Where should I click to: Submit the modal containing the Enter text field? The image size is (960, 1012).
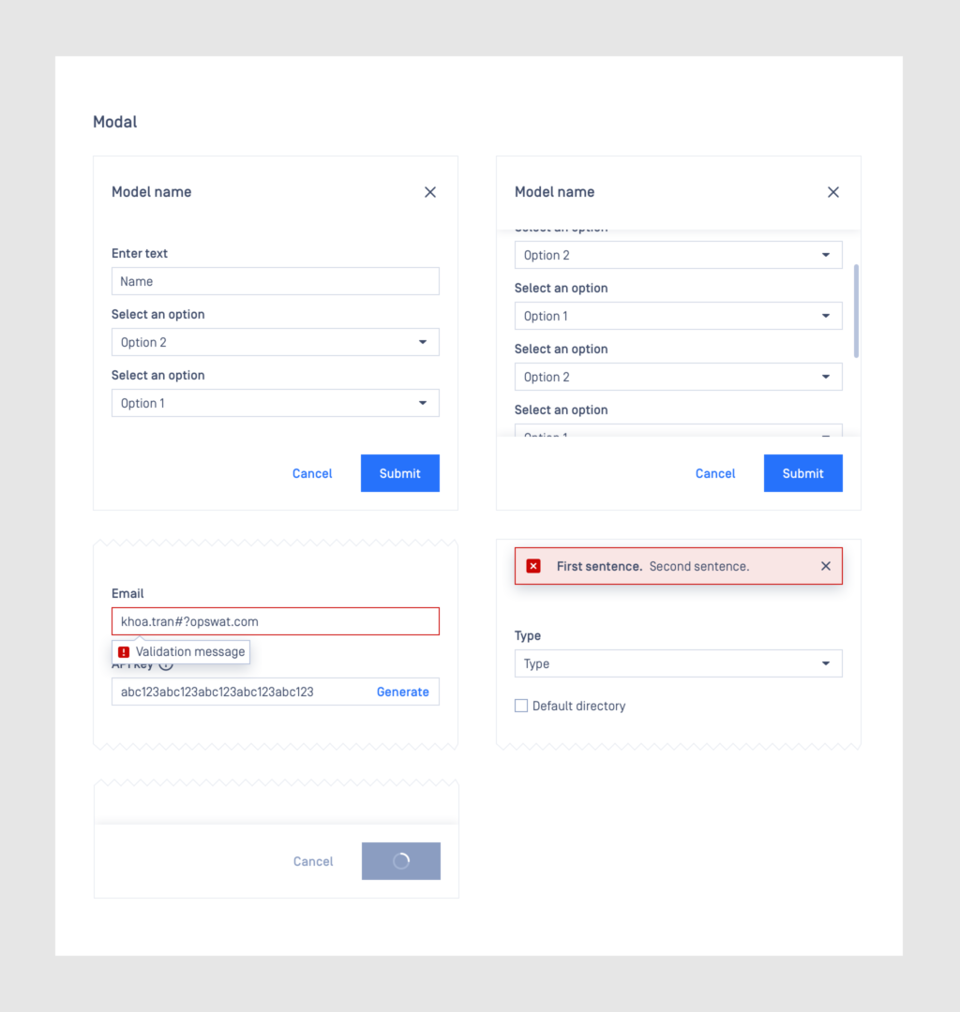pos(400,473)
